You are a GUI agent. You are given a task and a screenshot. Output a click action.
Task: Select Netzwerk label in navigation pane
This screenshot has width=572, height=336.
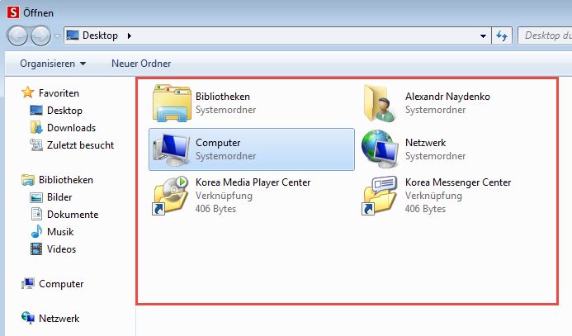point(59,319)
